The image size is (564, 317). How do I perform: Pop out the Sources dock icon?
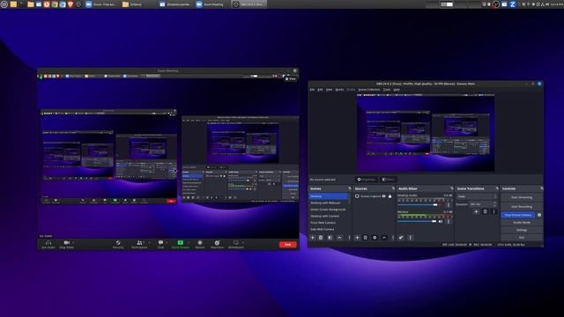[x=393, y=188]
